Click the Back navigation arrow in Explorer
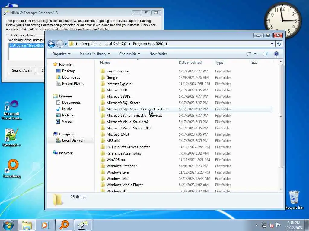This screenshot has width=309, height=231. point(51,44)
